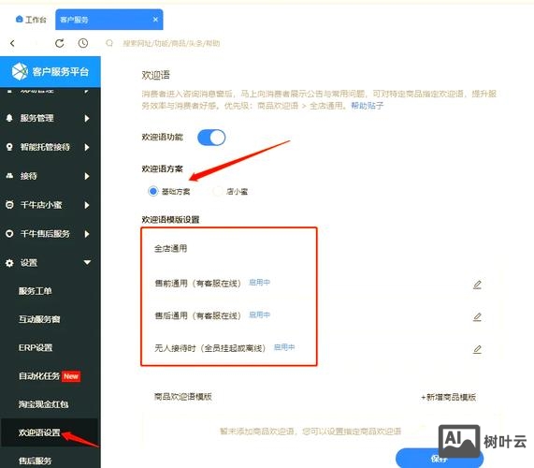Viewport: 534px width, 468px height.
Task: Open the 帮助贴子 link
Action: point(368,106)
